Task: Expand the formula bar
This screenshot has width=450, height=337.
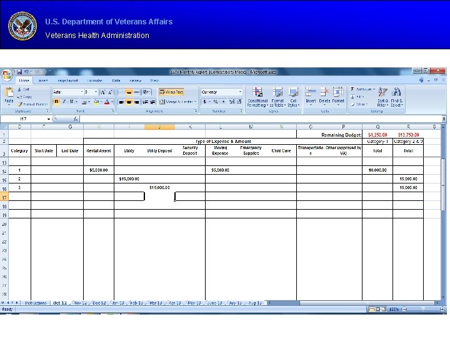Action: tap(444, 119)
